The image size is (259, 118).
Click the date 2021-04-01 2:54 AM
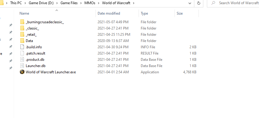click(x=113, y=72)
